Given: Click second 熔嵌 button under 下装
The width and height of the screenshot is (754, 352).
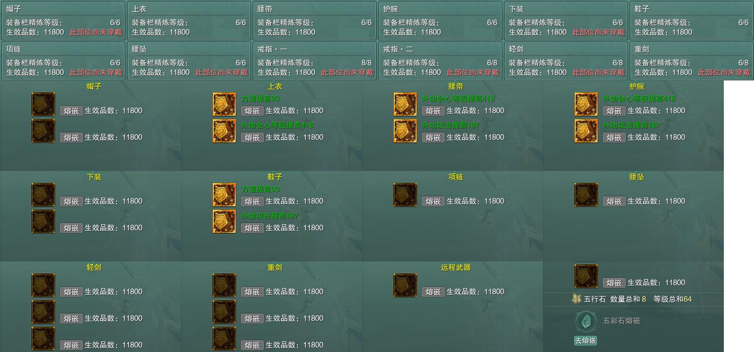Looking at the screenshot, I should click(71, 228).
